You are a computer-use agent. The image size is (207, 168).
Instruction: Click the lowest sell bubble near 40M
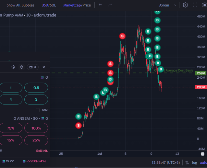pyautogui.click(x=79, y=126)
